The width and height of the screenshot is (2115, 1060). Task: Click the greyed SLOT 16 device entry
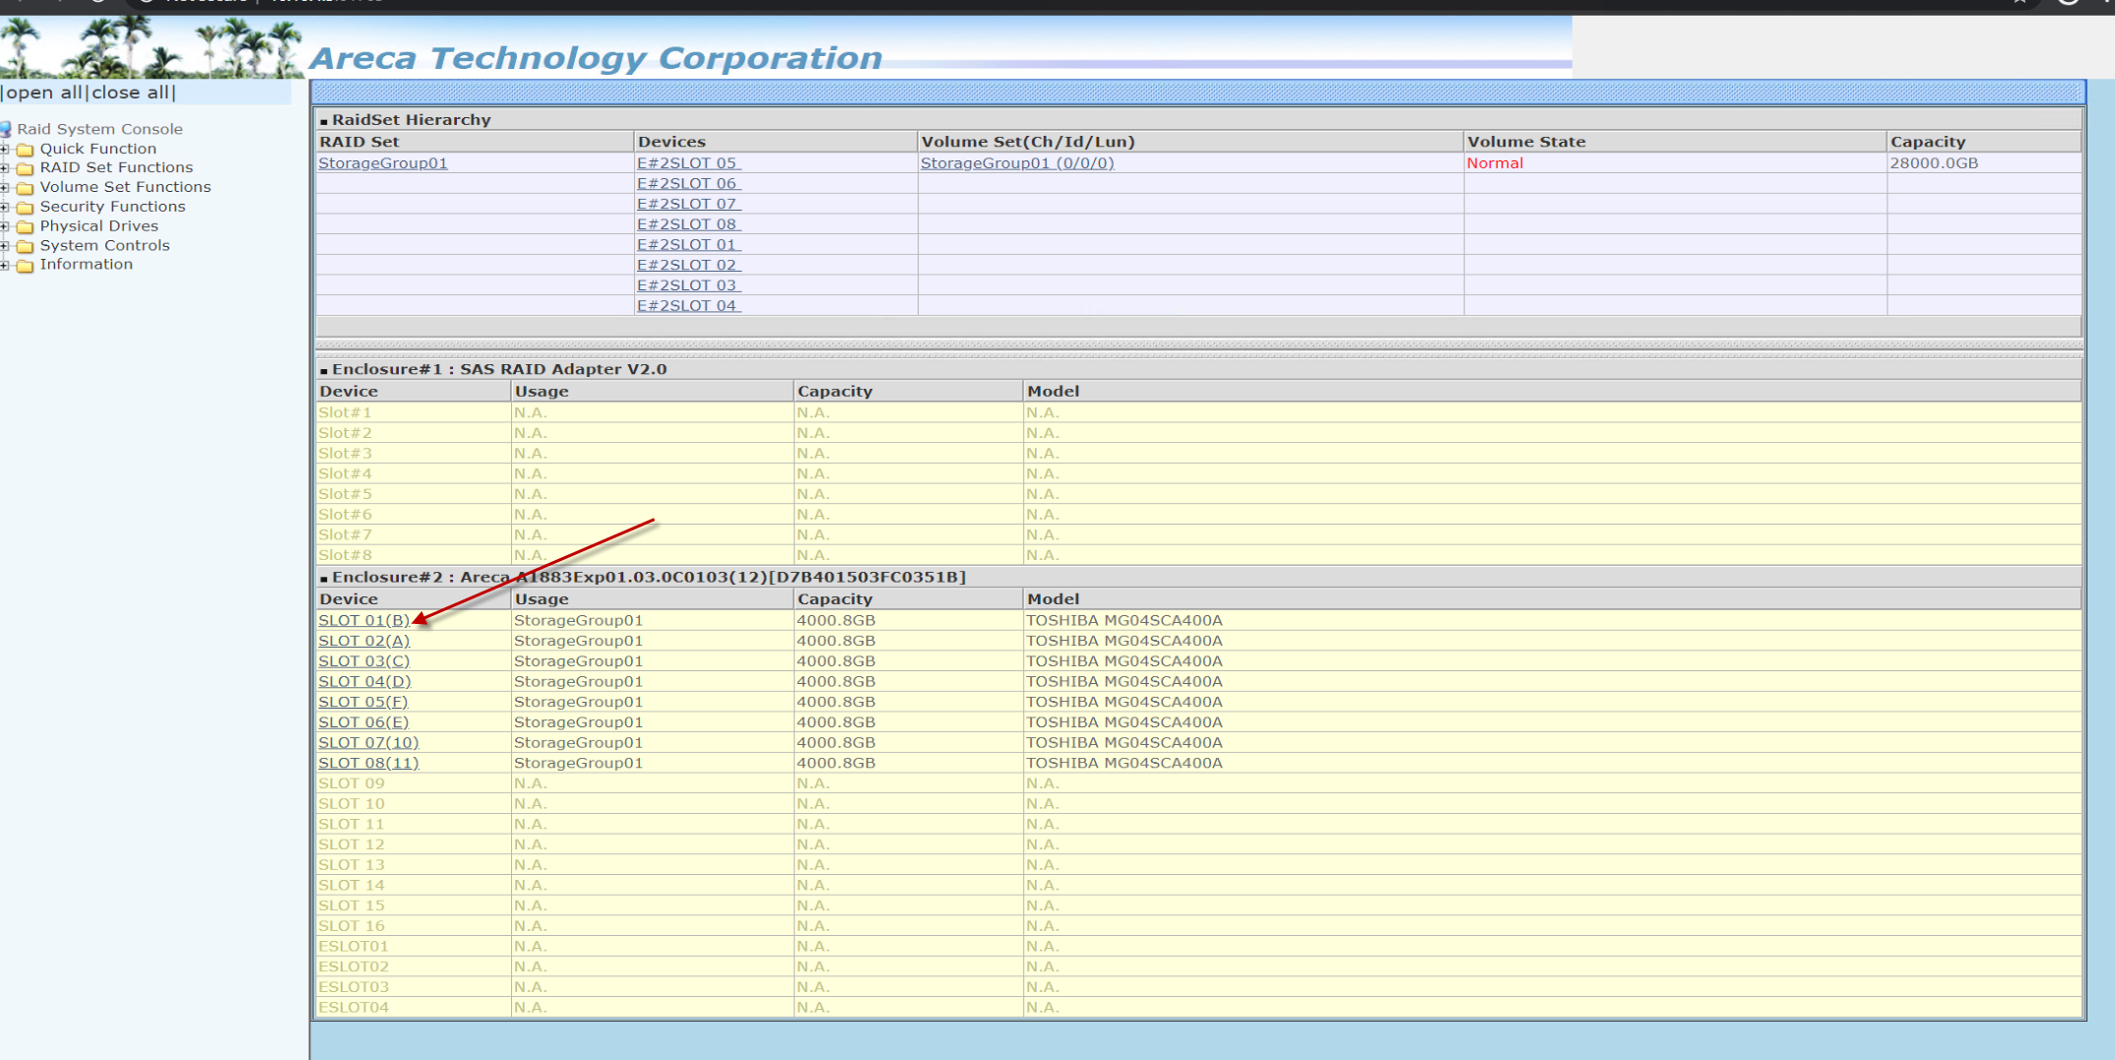coord(352,926)
